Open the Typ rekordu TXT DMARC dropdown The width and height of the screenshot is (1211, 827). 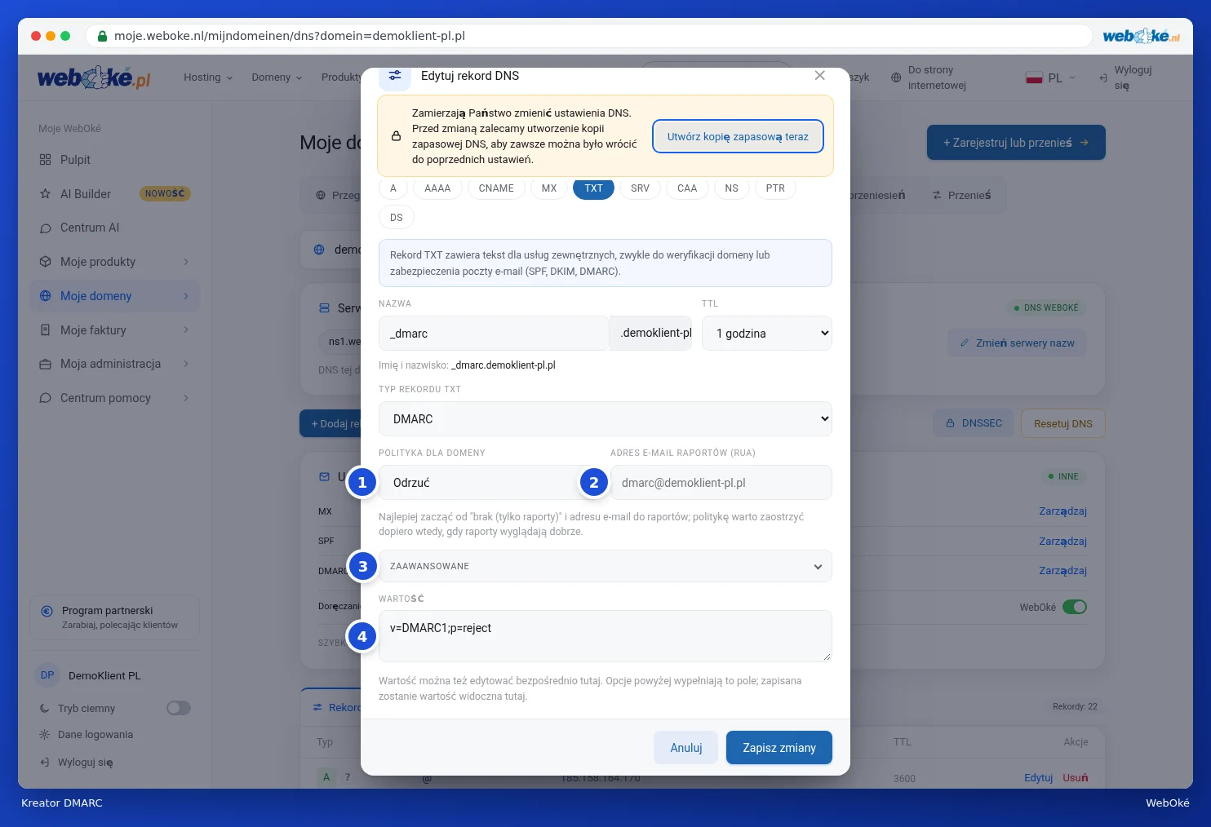605,419
